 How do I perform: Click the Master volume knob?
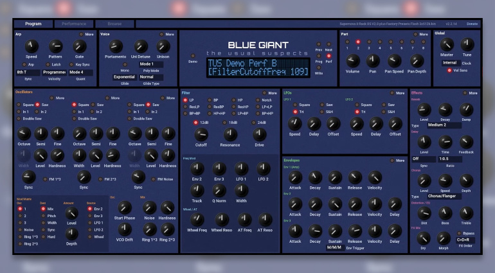tap(447, 44)
